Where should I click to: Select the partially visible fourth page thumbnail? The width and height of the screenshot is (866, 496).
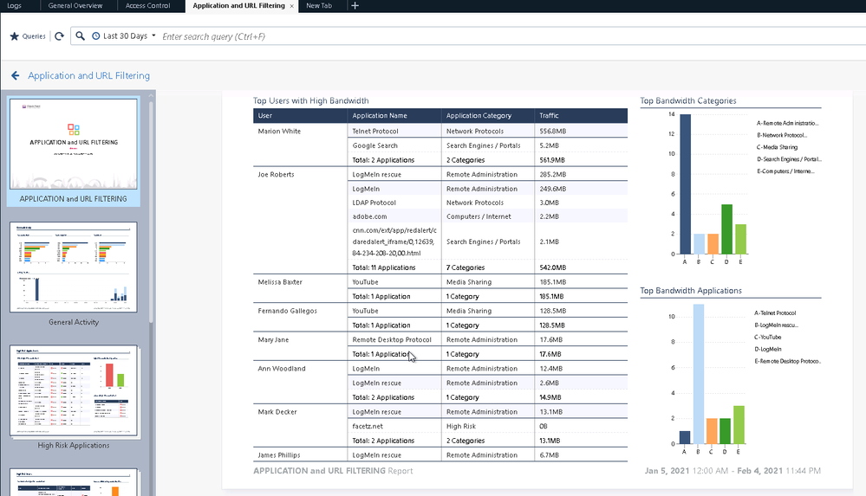coord(74,482)
